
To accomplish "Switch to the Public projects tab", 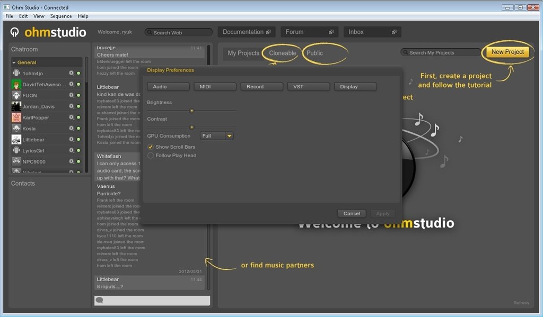I will pos(314,53).
